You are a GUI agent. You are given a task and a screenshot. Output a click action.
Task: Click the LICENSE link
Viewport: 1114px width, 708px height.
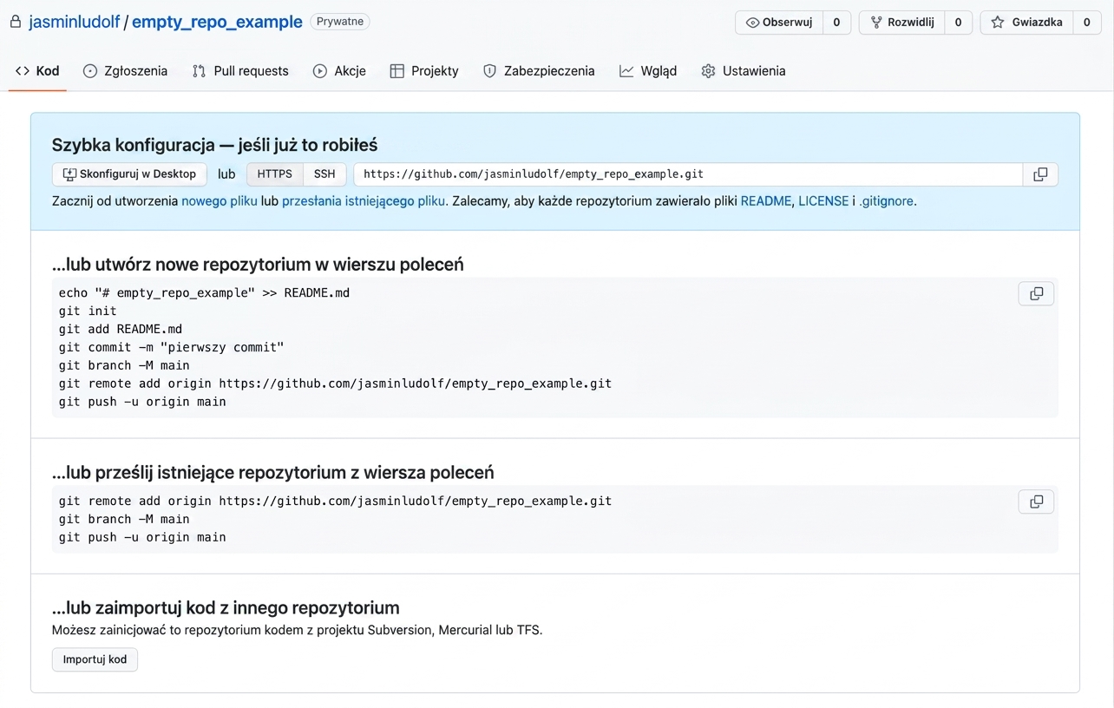[823, 201]
